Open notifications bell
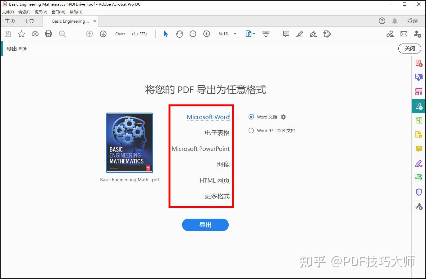 point(395,21)
